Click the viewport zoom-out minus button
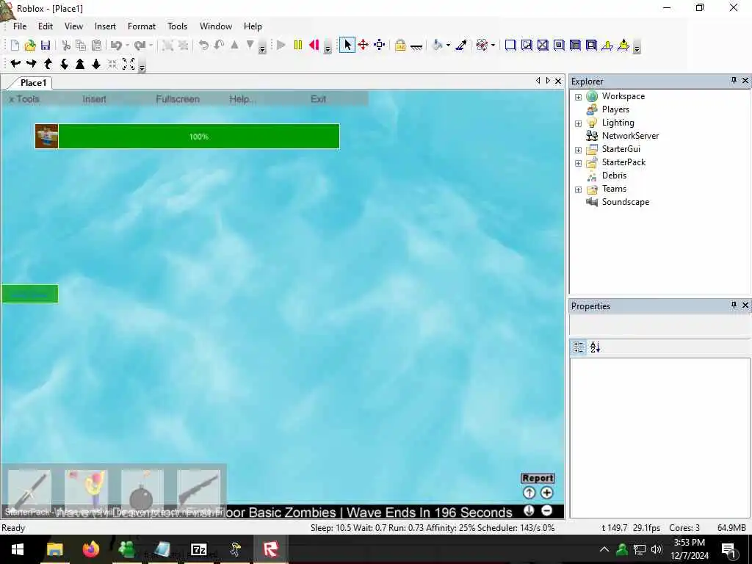Image resolution: width=752 pixels, height=564 pixels. click(546, 510)
